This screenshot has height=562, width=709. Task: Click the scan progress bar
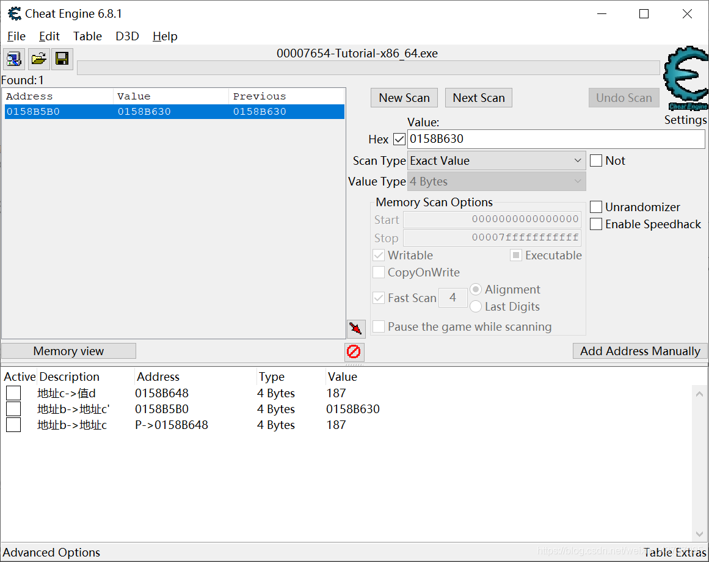pos(368,68)
